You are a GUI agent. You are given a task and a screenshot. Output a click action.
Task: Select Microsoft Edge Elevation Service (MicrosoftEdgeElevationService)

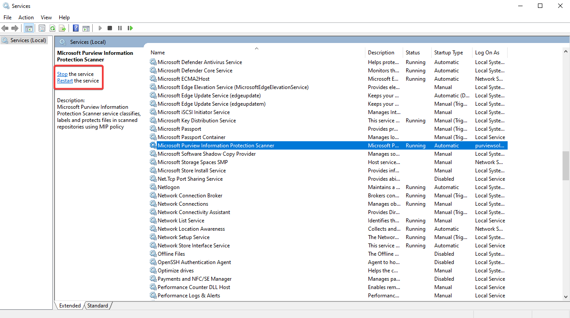[x=233, y=87]
